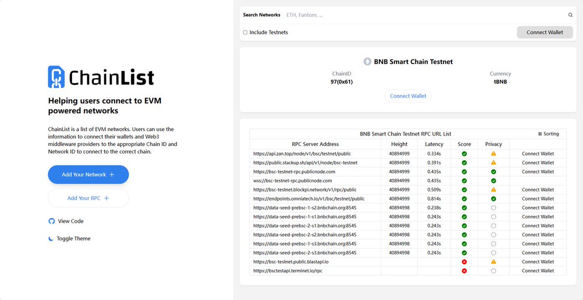Connect Wallet for data-seed-prebsc-2-s3 RPC
Image resolution: width=583 pixels, height=300 pixels.
[x=538, y=253]
